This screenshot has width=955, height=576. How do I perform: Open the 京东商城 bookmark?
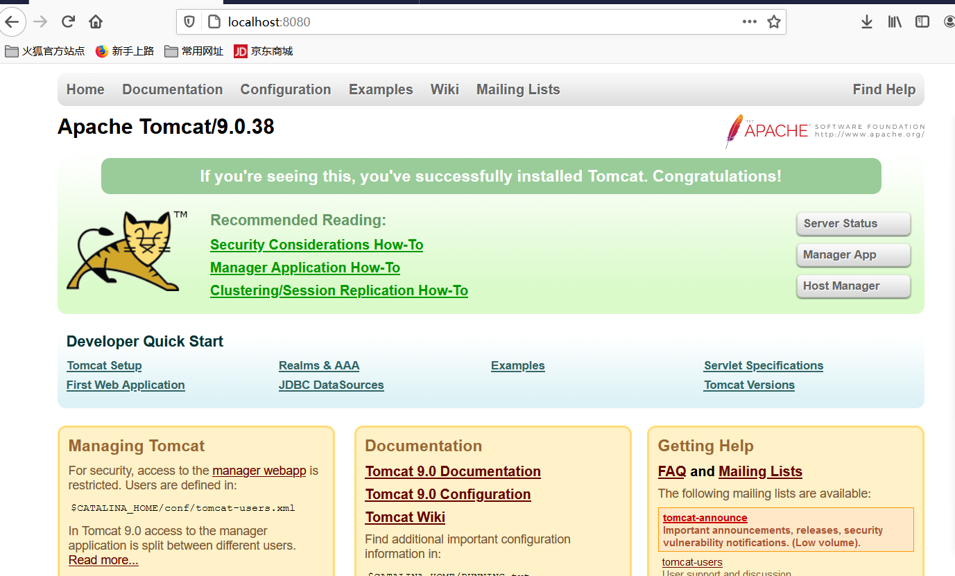(263, 51)
